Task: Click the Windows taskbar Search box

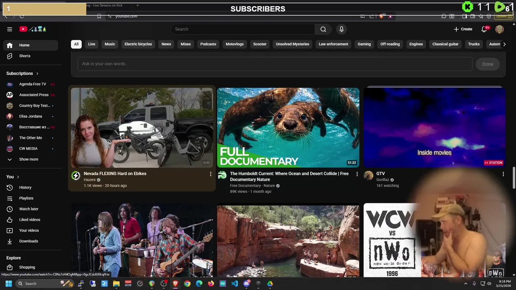Action: tap(45, 284)
